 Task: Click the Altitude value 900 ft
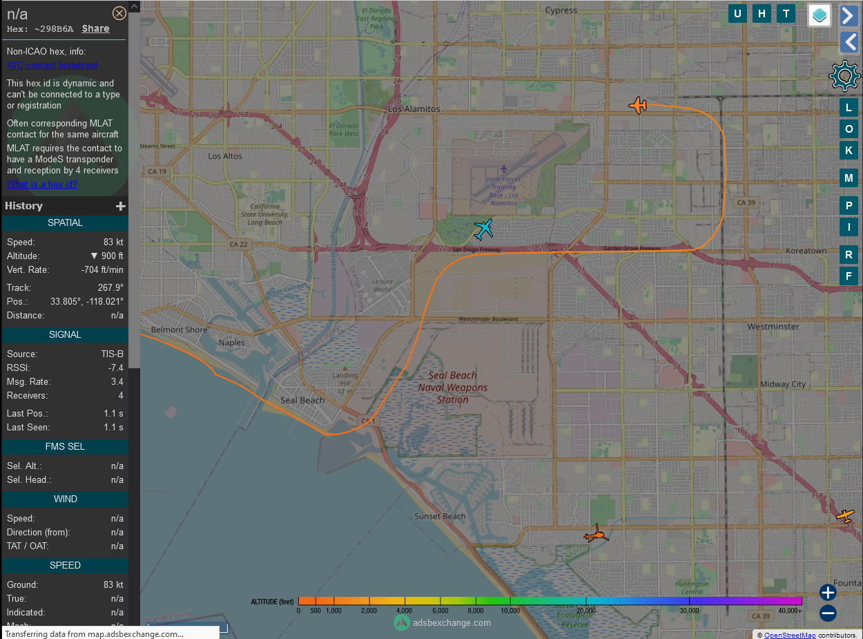coord(107,256)
